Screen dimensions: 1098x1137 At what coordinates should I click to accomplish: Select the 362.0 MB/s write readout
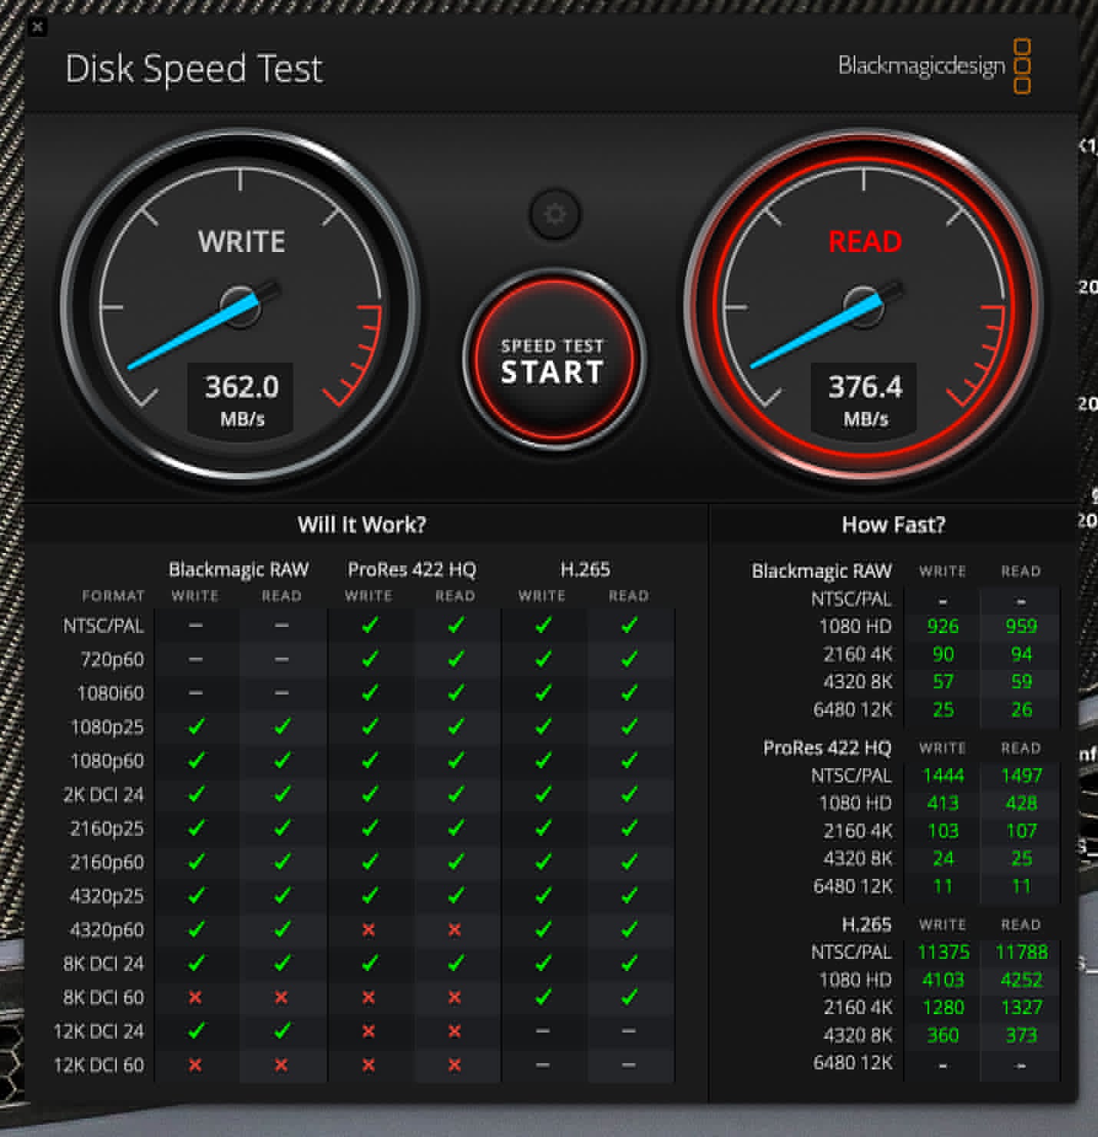(242, 399)
